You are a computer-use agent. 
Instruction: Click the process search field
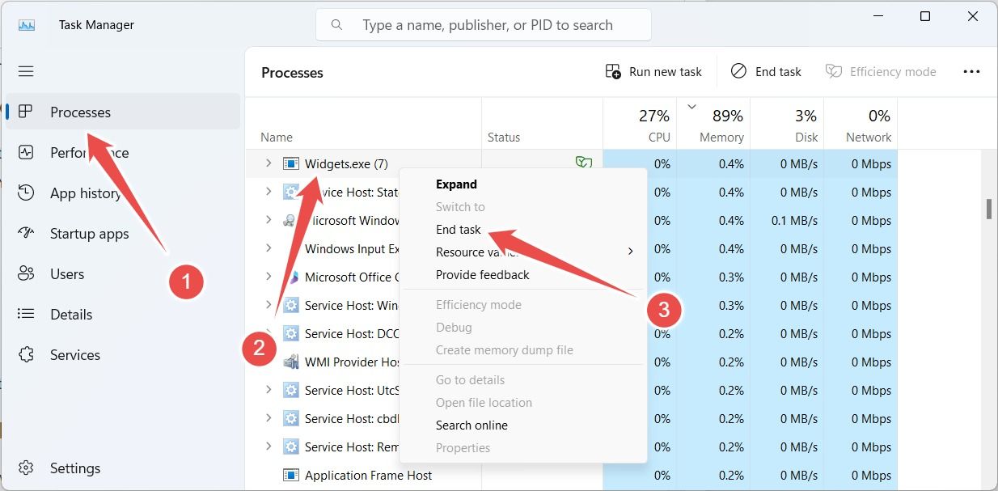pos(483,24)
